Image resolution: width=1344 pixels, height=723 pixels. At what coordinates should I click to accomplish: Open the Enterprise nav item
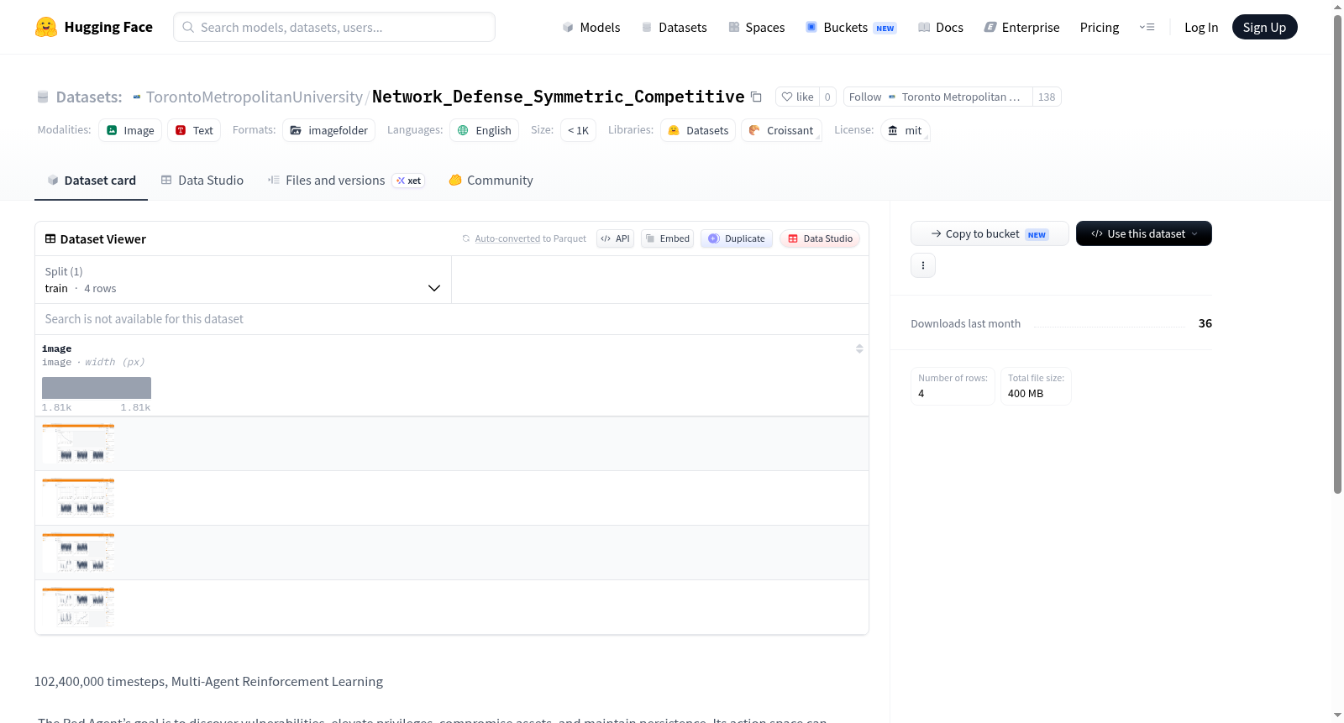point(1021,27)
